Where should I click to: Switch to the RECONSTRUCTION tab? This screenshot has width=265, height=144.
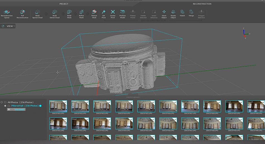coord(202,4)
